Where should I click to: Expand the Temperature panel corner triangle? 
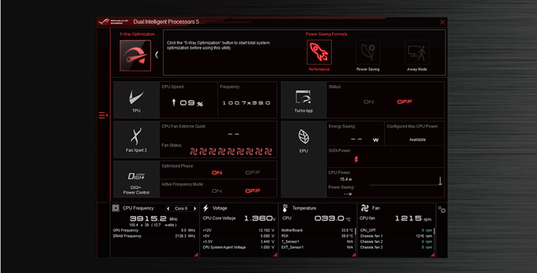[354, 255]
